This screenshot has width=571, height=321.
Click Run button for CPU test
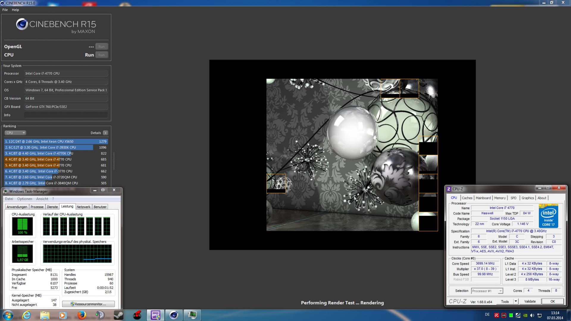tap(101, 55)
